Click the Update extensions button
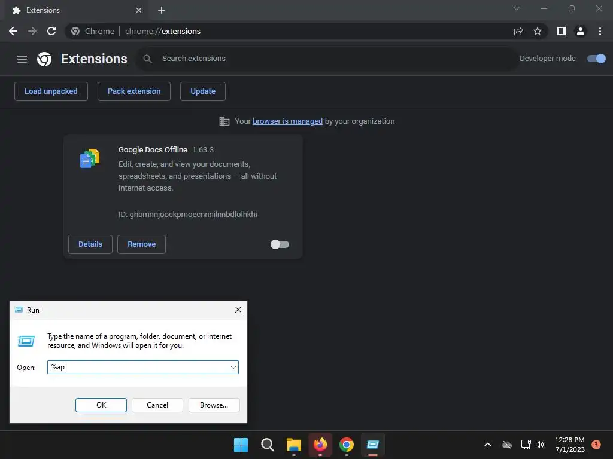 203,91
